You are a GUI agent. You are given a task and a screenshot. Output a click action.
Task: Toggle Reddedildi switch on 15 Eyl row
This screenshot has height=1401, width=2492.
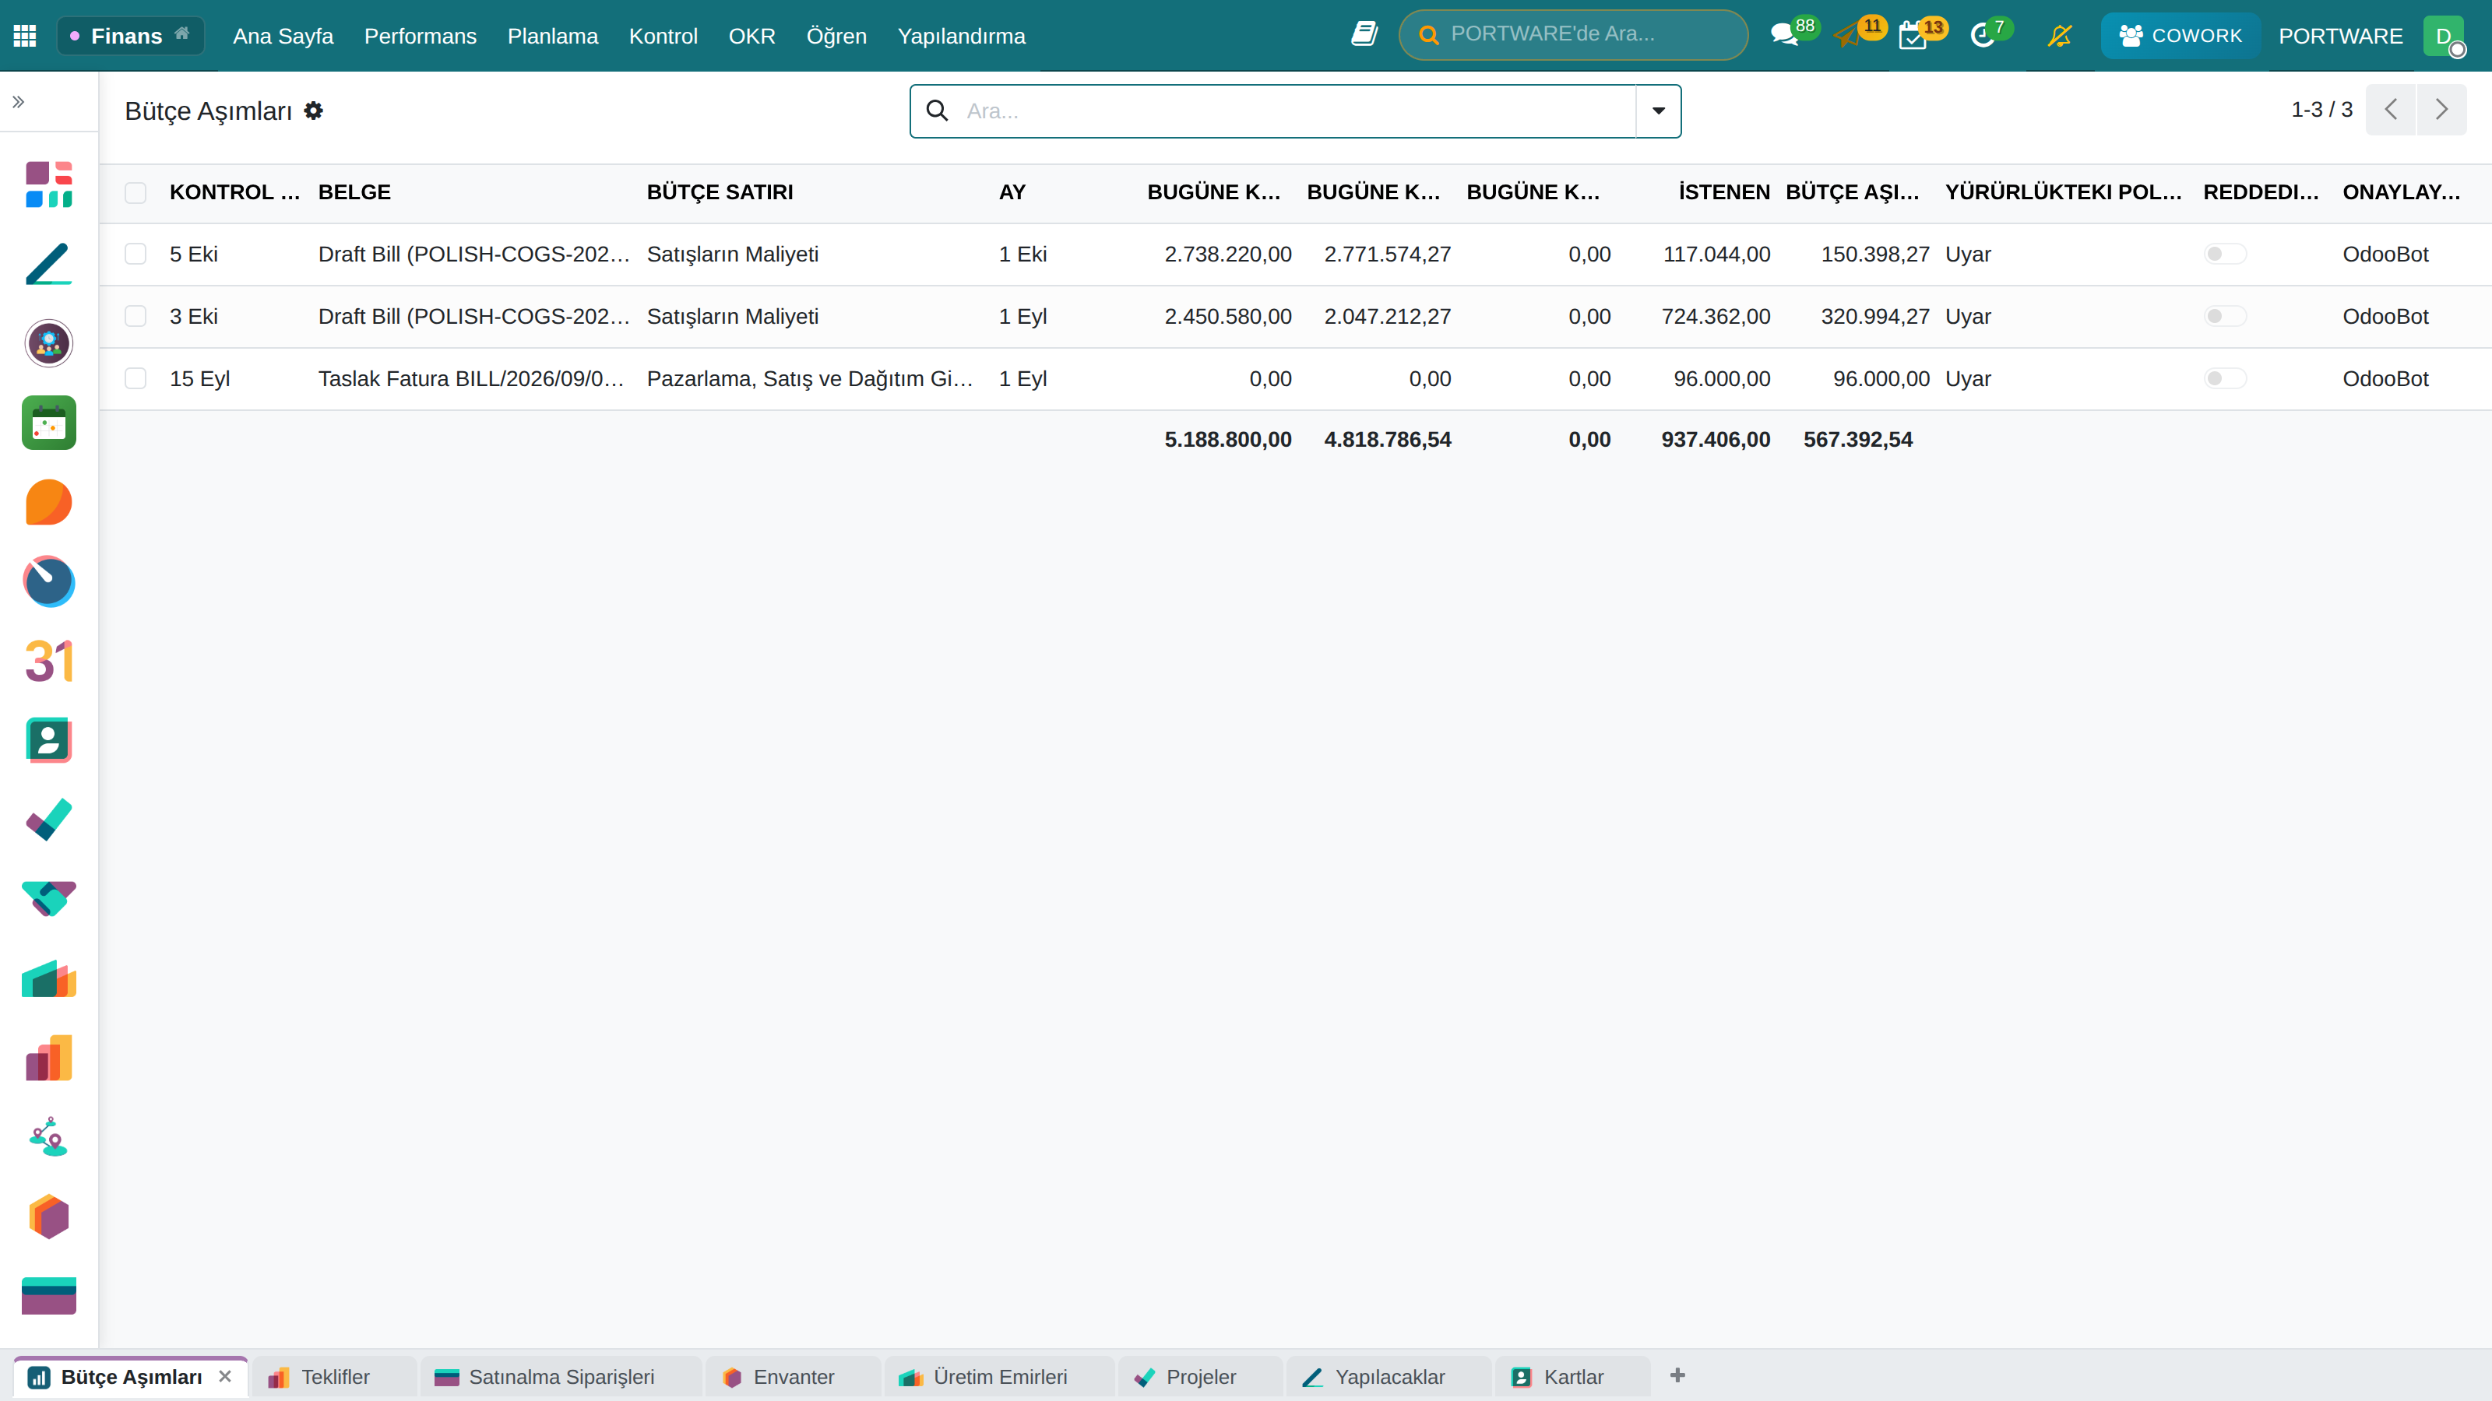pyautogui.click(x=2225, y=378)
